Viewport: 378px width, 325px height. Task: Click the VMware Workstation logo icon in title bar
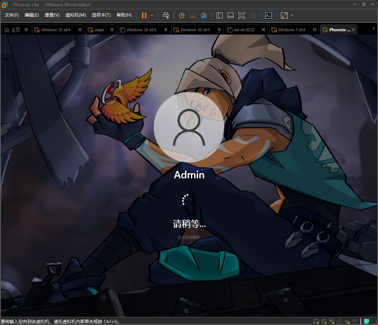4,4
